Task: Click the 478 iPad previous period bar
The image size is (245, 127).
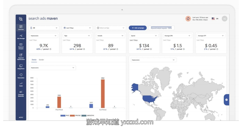Action: point(48,107)
